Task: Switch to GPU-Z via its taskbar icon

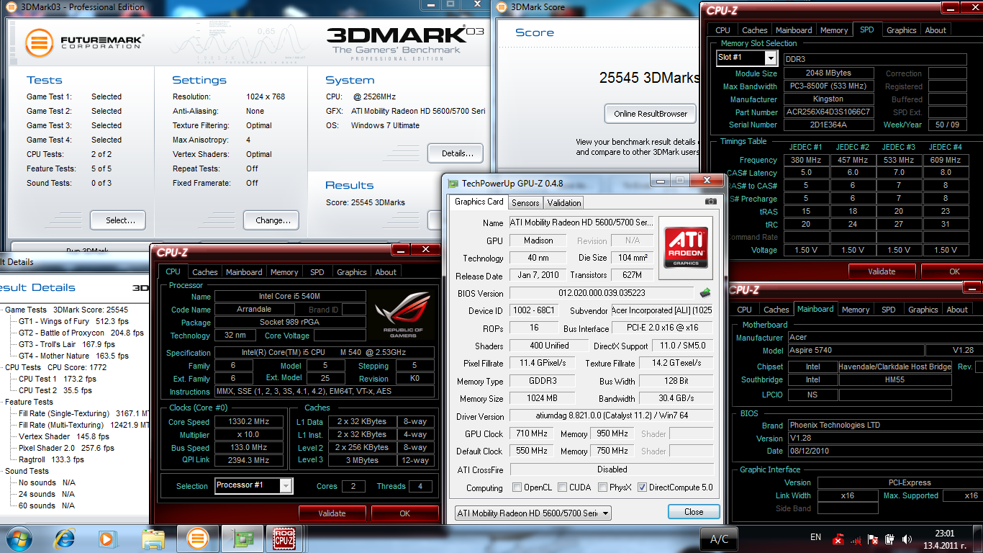Action: (x=243, y=538)
